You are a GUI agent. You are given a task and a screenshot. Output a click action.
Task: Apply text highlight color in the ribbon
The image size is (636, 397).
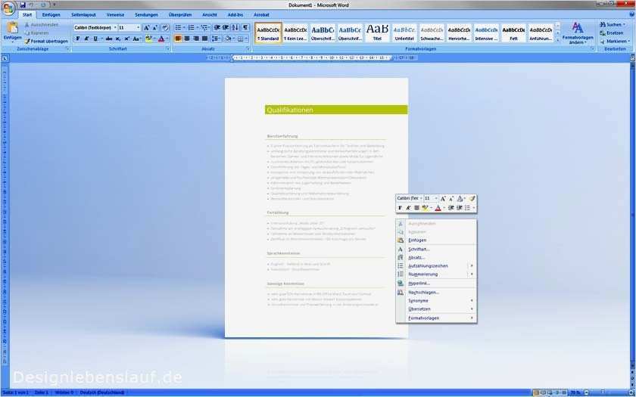point(148,39)
